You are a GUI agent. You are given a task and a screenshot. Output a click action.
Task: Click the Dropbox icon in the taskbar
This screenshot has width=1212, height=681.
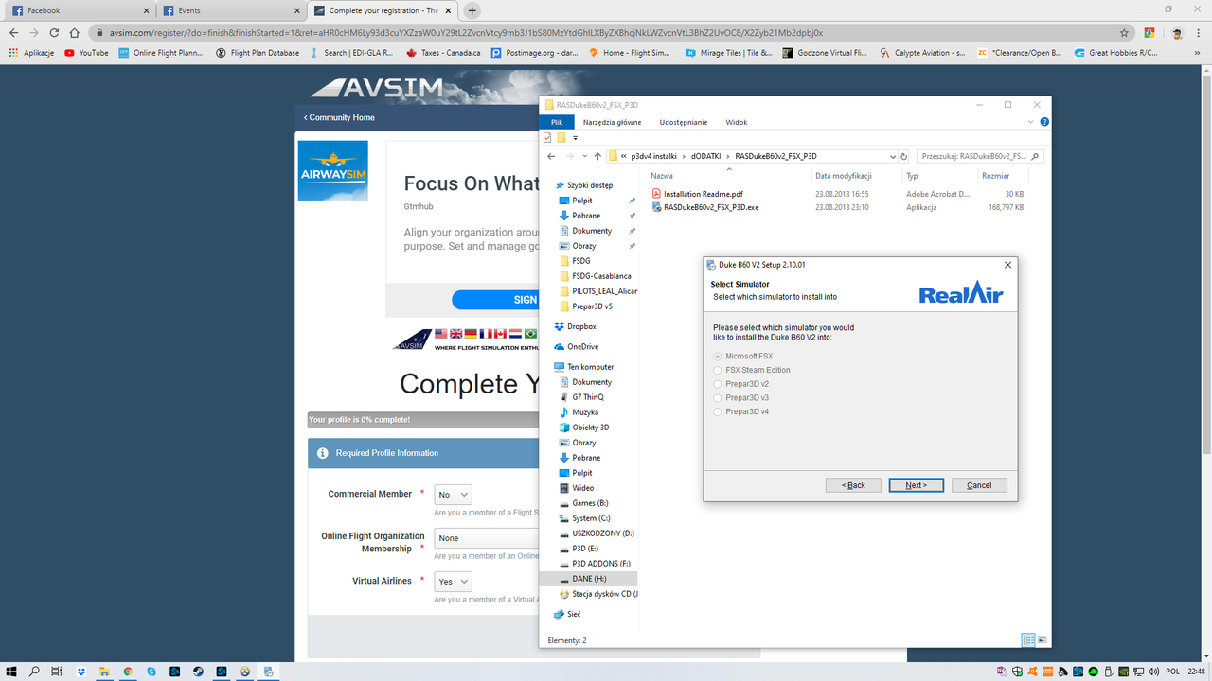coord(81,672)
